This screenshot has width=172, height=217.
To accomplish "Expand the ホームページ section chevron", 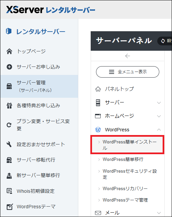I will pyautogui.click(x=159, y=116).
